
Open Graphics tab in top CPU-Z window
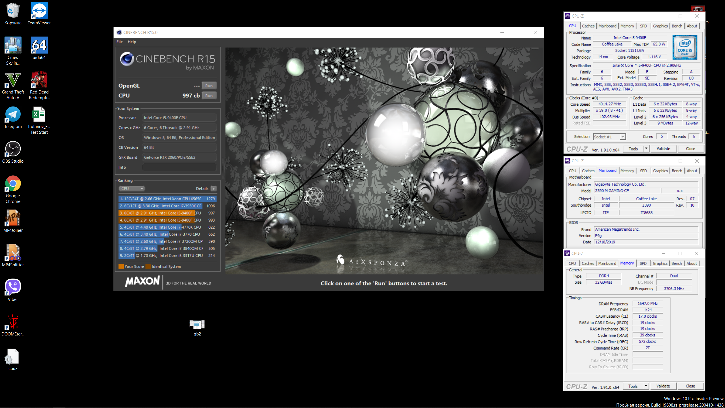point(660,26)
